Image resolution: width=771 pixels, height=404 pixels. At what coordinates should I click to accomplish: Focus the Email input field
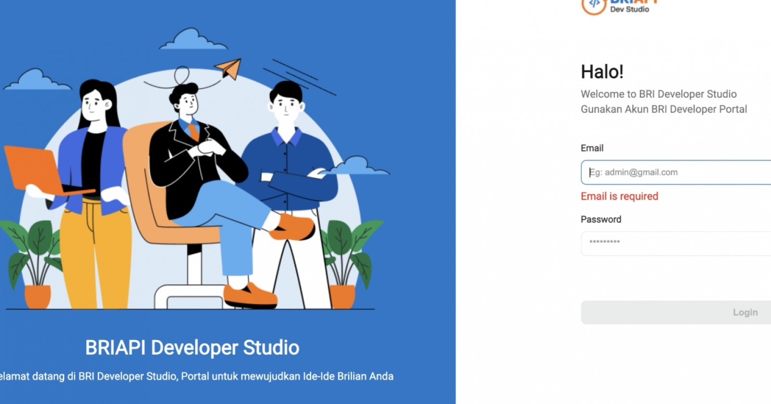click(x=676, y=172)
